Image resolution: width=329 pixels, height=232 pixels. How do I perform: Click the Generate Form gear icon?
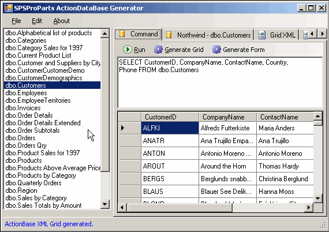click(x=216, y=50)
